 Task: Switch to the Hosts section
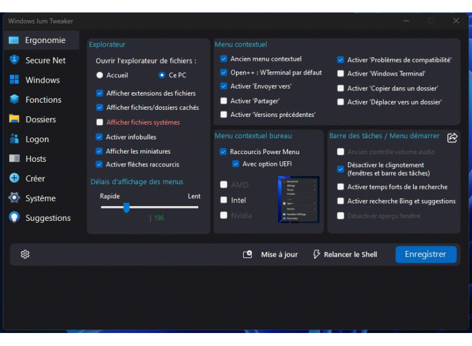point(41,159)
